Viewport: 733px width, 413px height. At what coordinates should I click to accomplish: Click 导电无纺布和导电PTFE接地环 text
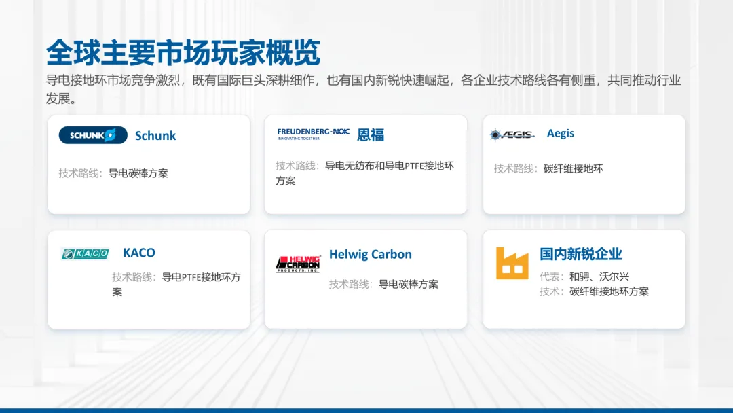(390, 166)
